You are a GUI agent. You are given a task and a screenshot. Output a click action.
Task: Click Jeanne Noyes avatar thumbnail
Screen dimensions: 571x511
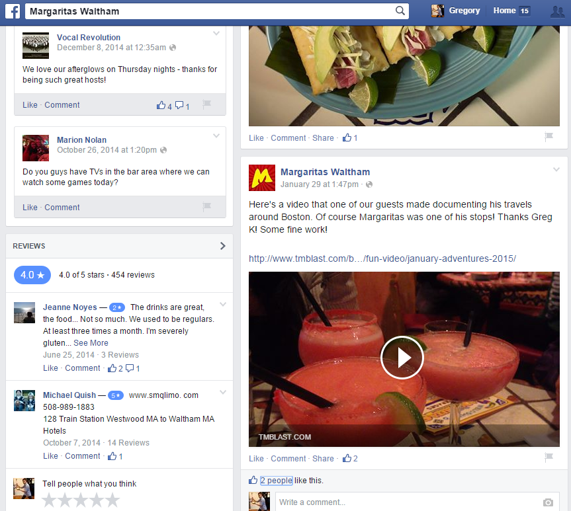point(24,313)
